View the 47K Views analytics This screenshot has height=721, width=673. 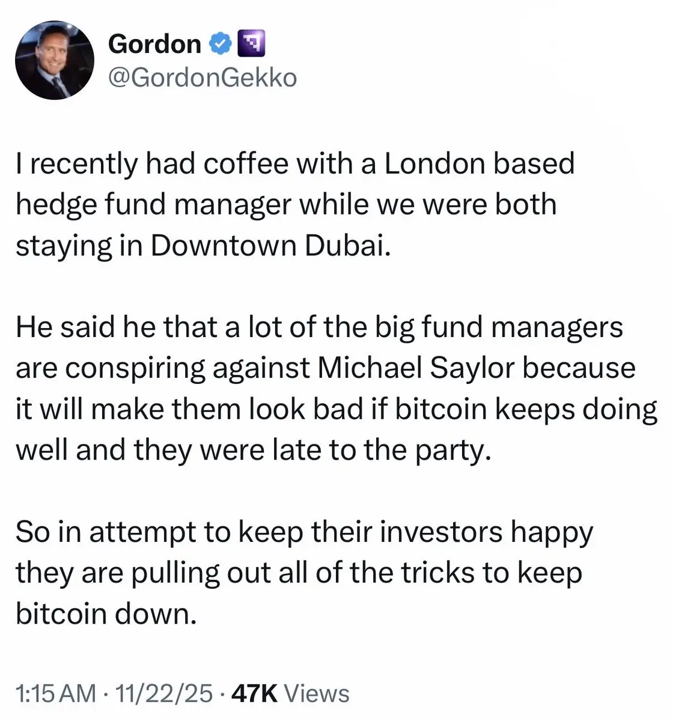pos(290,693)
